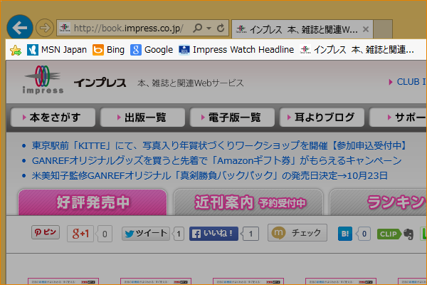This screenshot has height=285, width=427.
Task: Switch to the 好評発売中 tab
Action: [x=93, y=202]
